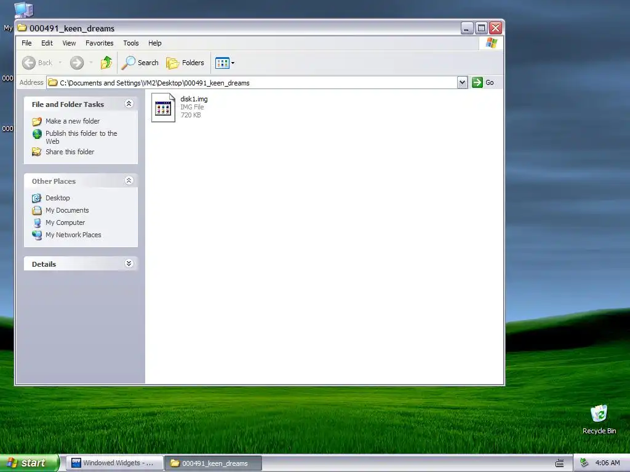This screenshot has height=472, width=630.
Task: Click into the Address path field
Action: [252, 83]
